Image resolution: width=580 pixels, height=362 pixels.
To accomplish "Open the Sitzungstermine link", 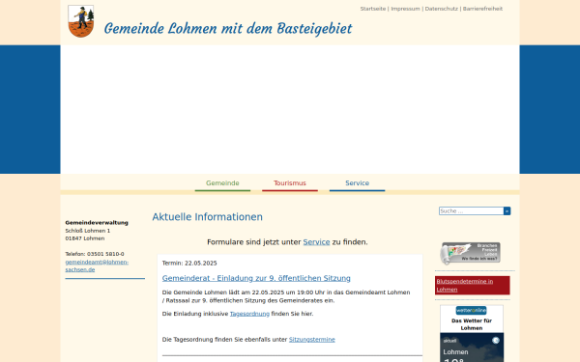I will (312, 340).
